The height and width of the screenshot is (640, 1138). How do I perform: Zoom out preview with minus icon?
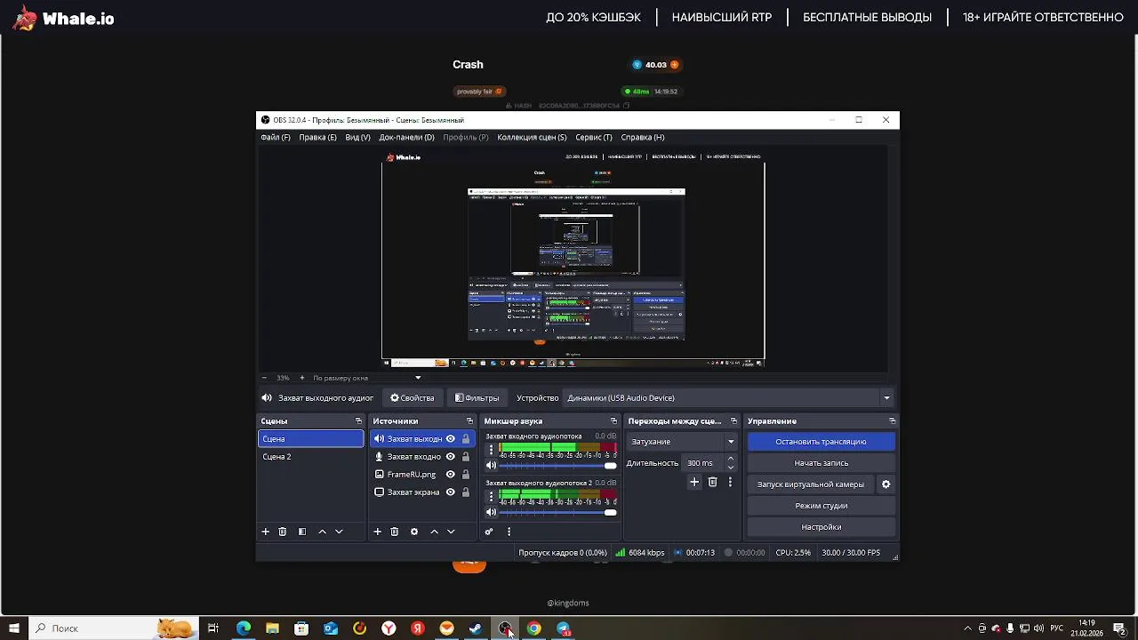click(x=264, y=378)
